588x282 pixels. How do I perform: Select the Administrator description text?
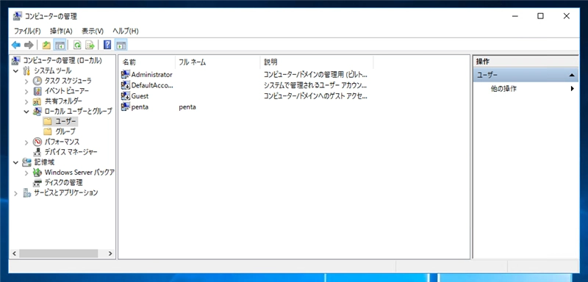(x=315, y=74)
